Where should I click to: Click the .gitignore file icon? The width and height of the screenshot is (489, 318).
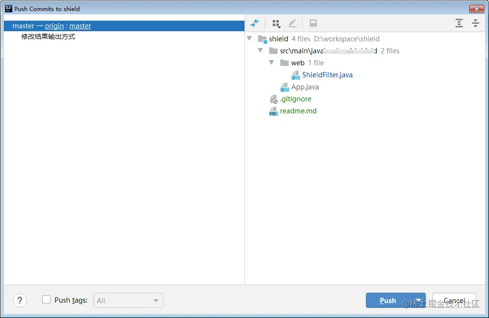click(x=273, y=99)
